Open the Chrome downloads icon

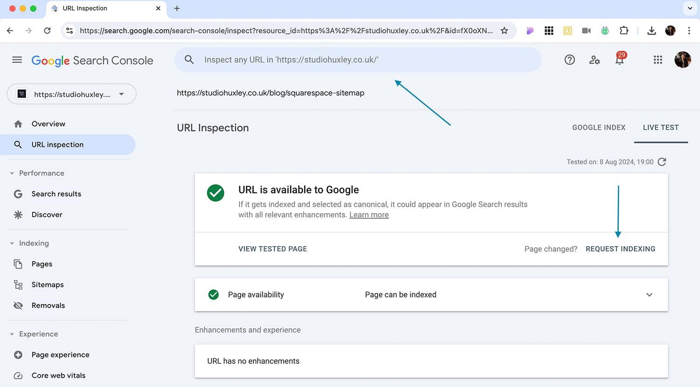(651, 31)
